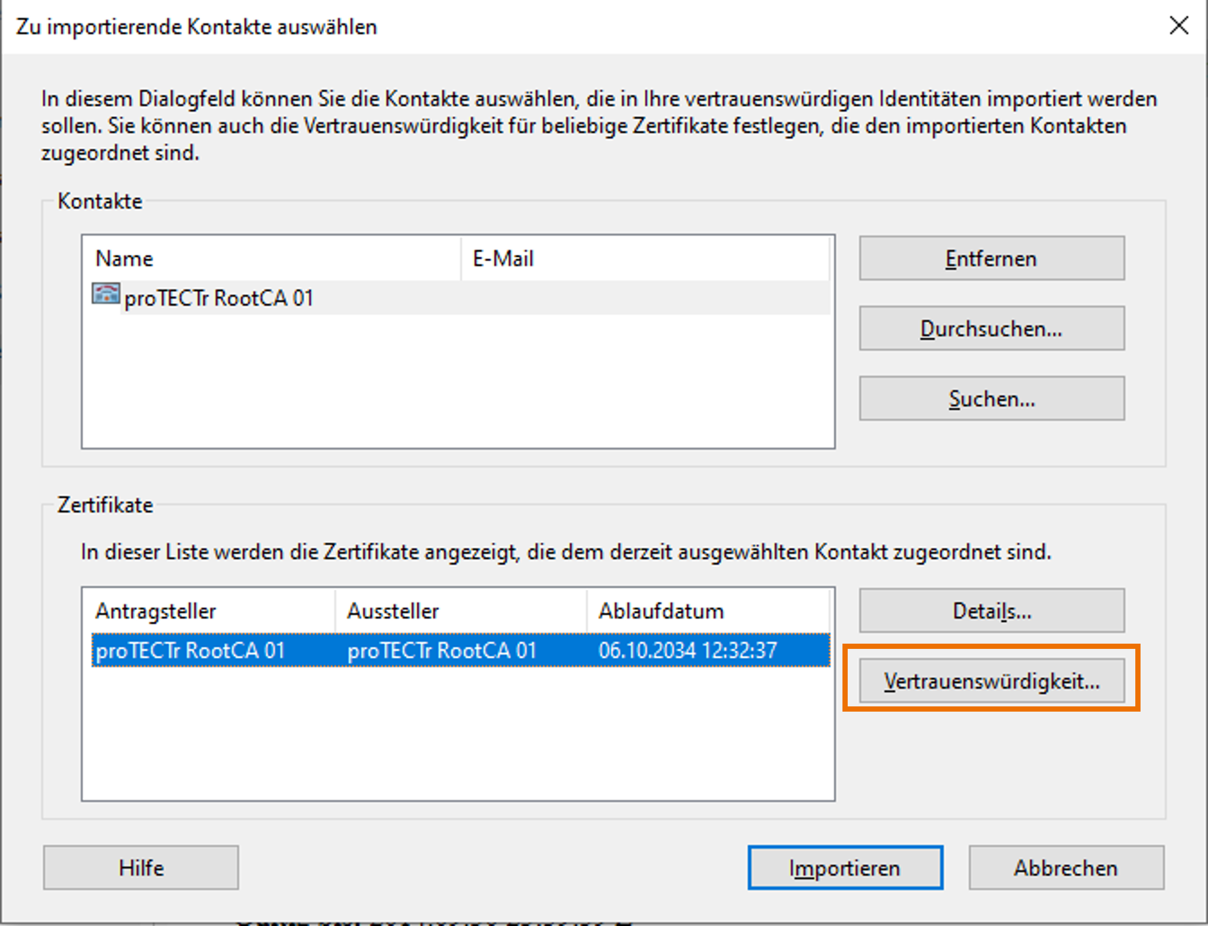Click the Aussteller cell of the selected certificate

pyautogui.click(x=441, y=651)
